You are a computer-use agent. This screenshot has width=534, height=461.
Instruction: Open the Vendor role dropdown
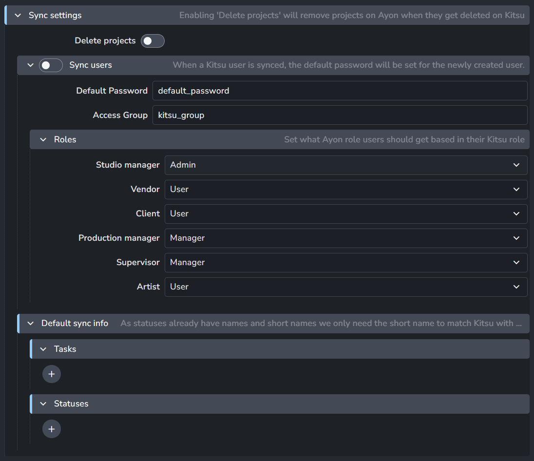[345, 190]
